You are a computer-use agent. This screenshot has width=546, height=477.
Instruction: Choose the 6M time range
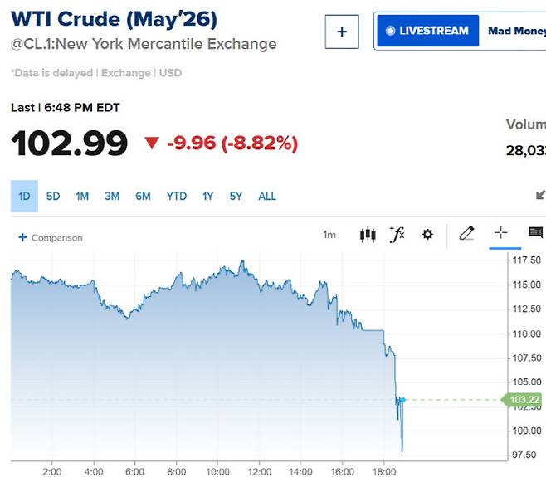point(143,197)
